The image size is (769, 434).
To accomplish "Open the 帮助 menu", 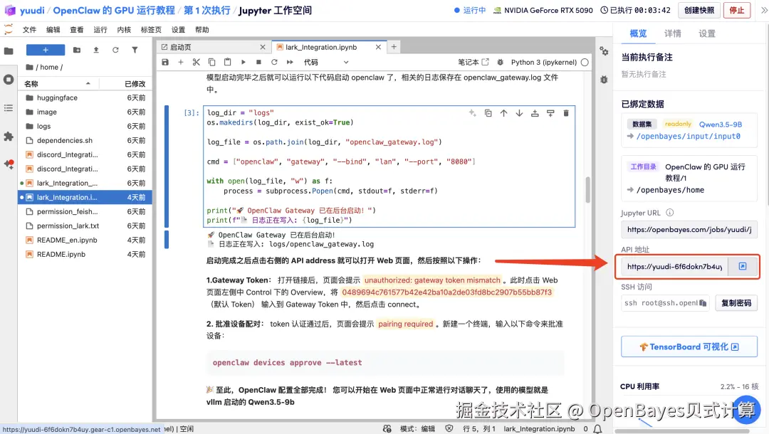I will pyautogui.click(x=202, y=30).
